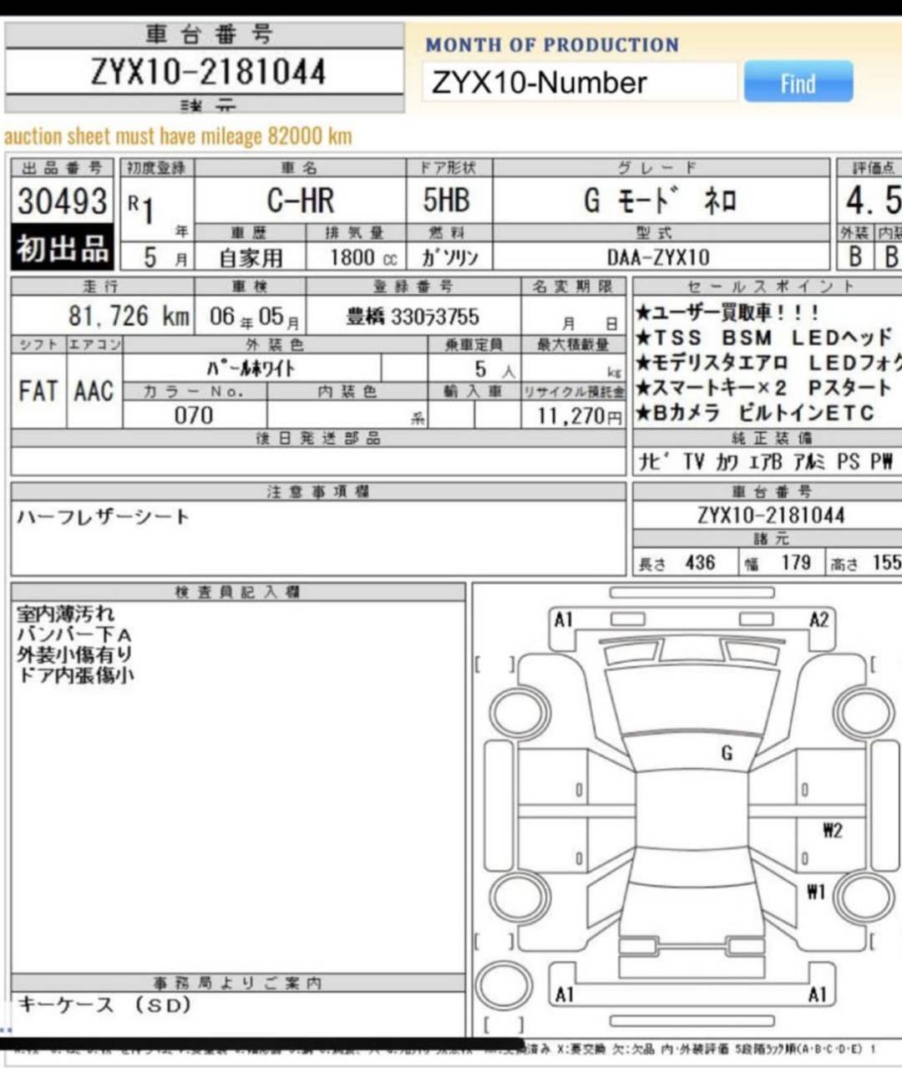Viewport: 902px width, 1068px height.
Task: Click inspector note ドア内張傷小
Action: pyautogui.click(x=74, y=674)
